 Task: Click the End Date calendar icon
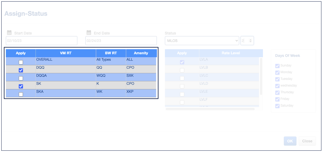click(89, 33)
